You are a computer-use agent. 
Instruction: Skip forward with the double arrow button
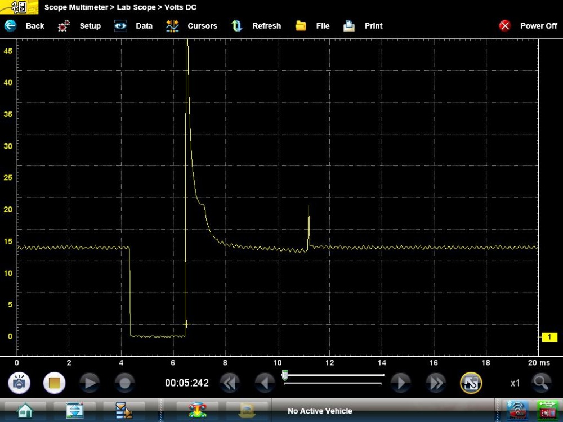click(436, 383)
